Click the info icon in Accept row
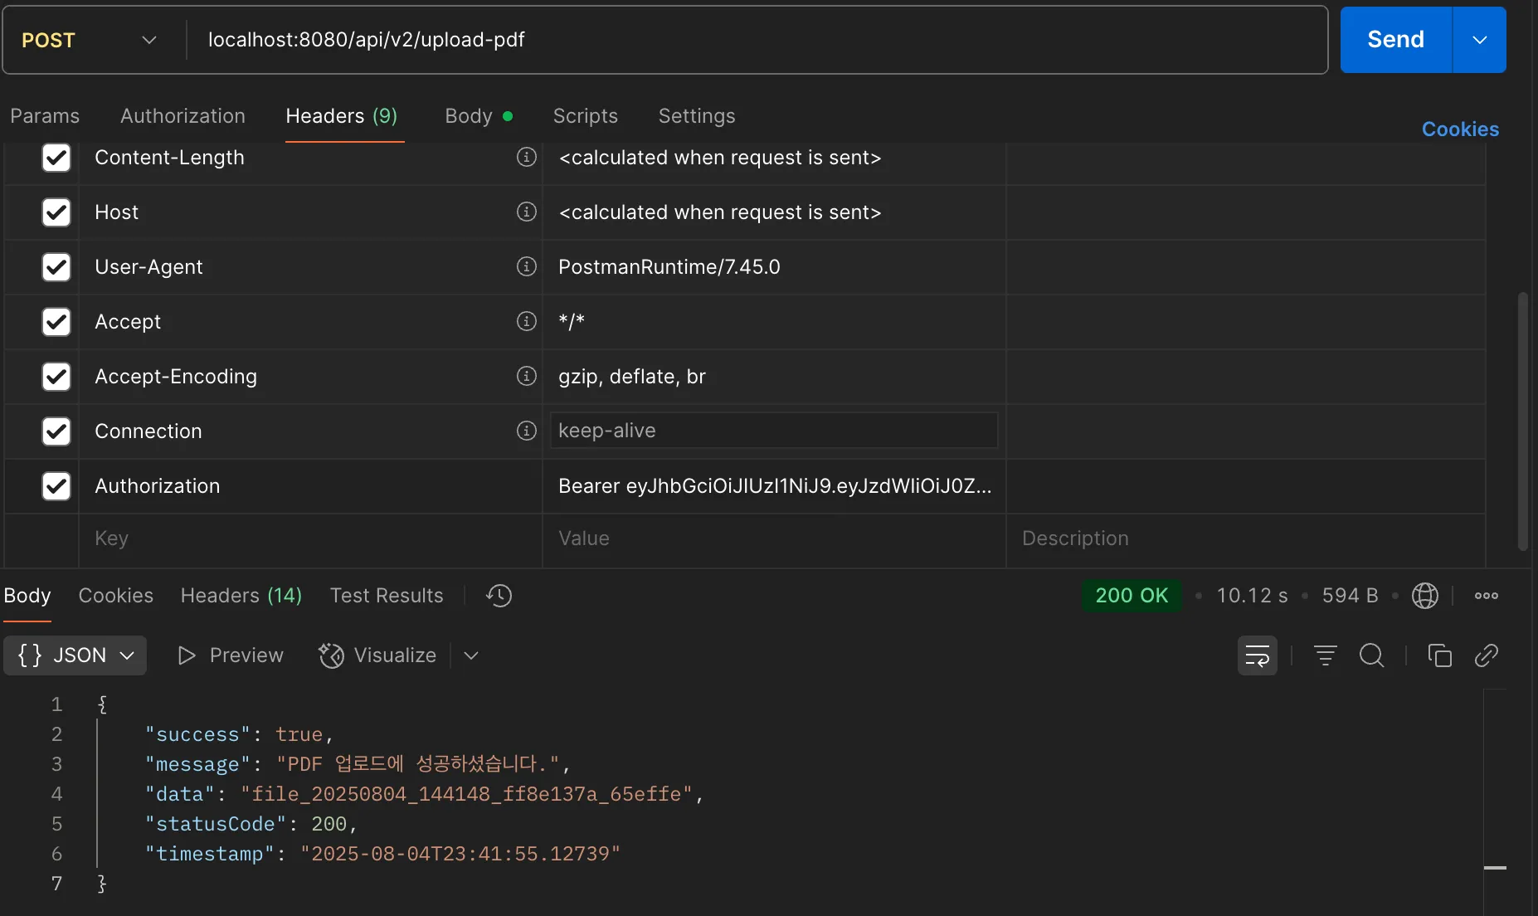This screenshot has width=1538, height=916. (527, 321)
